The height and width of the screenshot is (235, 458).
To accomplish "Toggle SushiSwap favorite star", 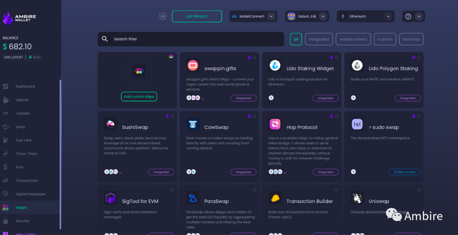I will click(172, 116).
